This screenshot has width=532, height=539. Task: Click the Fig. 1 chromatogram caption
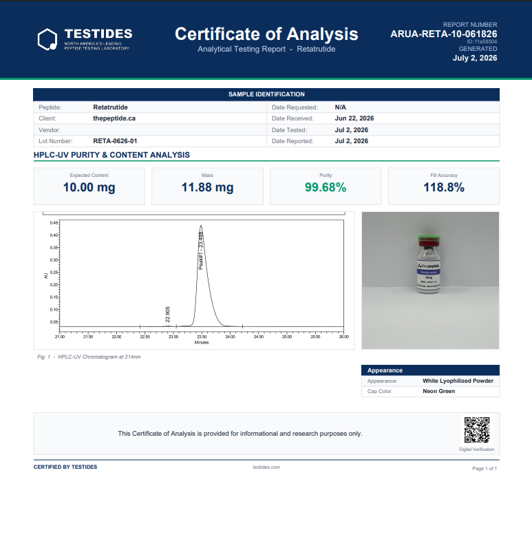[89, 357]
